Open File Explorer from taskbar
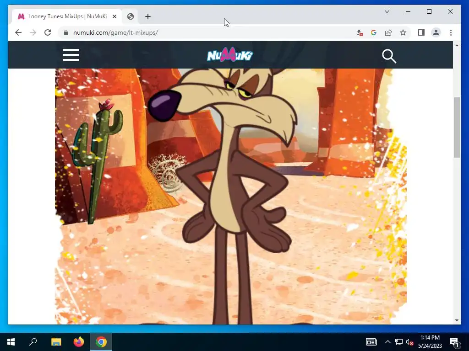Image resolution: width=469 pixels, height=351 pixels. 56,342
